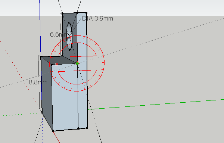Pick the bottom-right corner endpoint of block
Image resolution: width=224 pixels, height=143 pixels.
tap(87, 128)
